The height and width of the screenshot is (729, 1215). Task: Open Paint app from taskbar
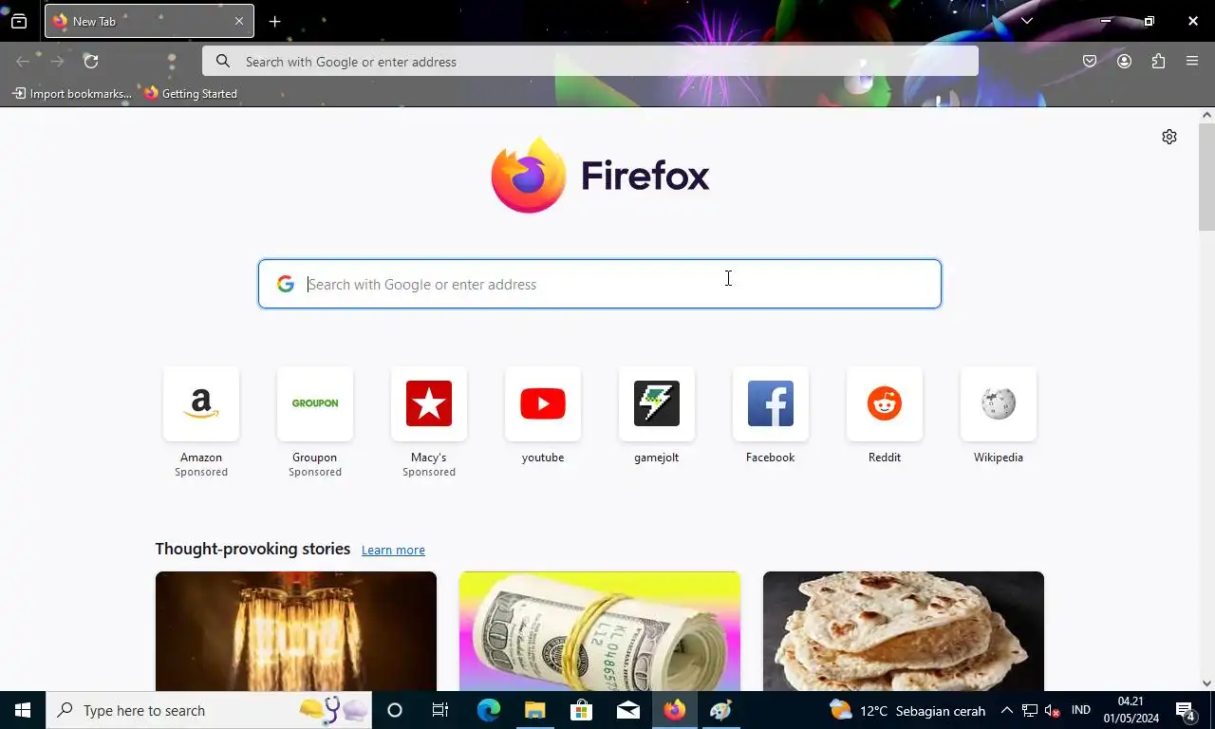click(x=720, y=710)
